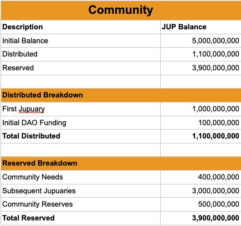Screen dimensions: 241x226
Task: Select the misspelled First Jupuary cell
Action: point(80,109)
